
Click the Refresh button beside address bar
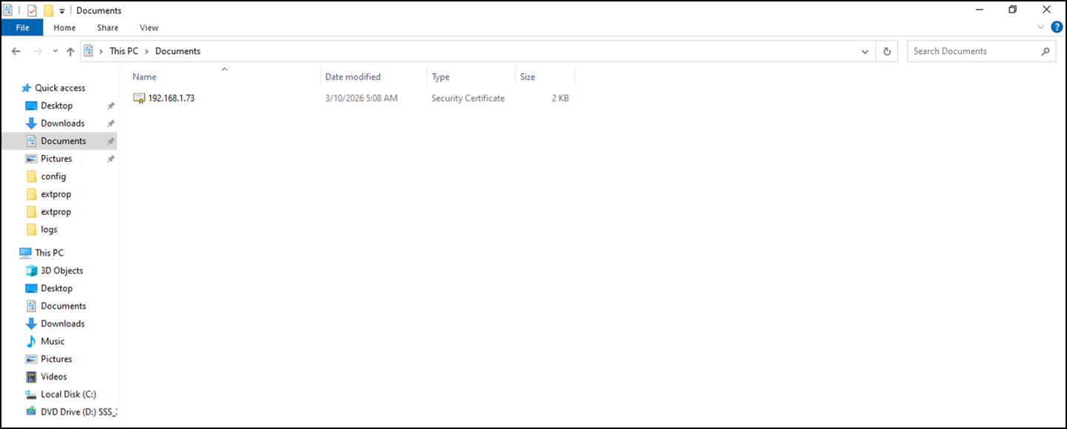click(x=887, y=52)
